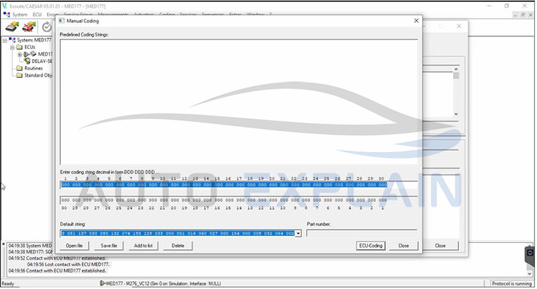Restore the inner MDI child window
Viewport: 537px width, 289px height.
pyautogui.click(x=523, y=15)
